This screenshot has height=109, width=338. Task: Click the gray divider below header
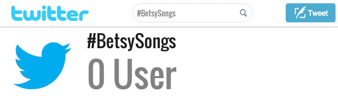click(x=169, y=27)
